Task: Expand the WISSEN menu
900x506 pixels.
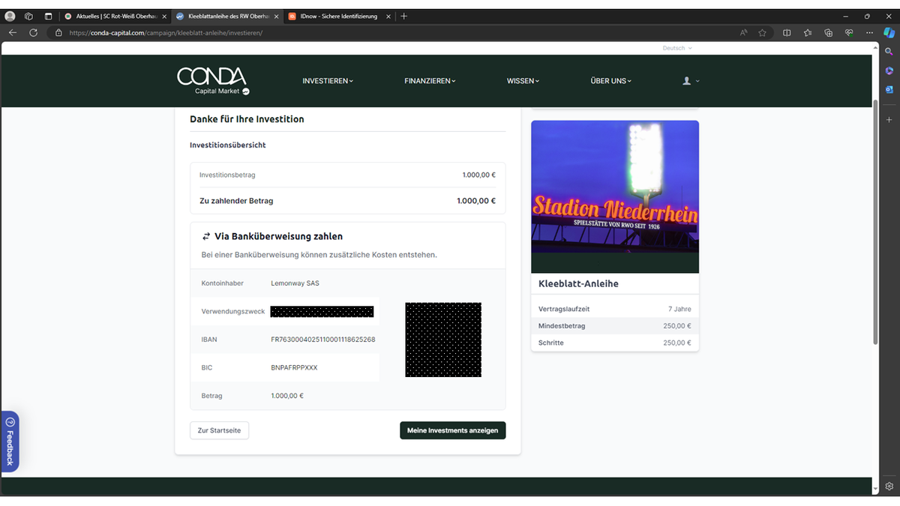Action: coord(523,81)
